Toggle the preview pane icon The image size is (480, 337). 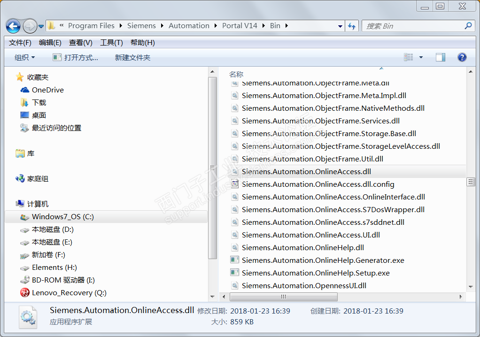(x=440, y=57)
